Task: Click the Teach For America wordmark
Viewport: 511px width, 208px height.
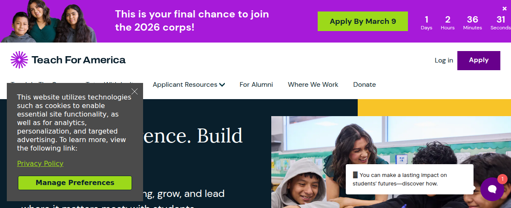Action: [x=78, y=60]
